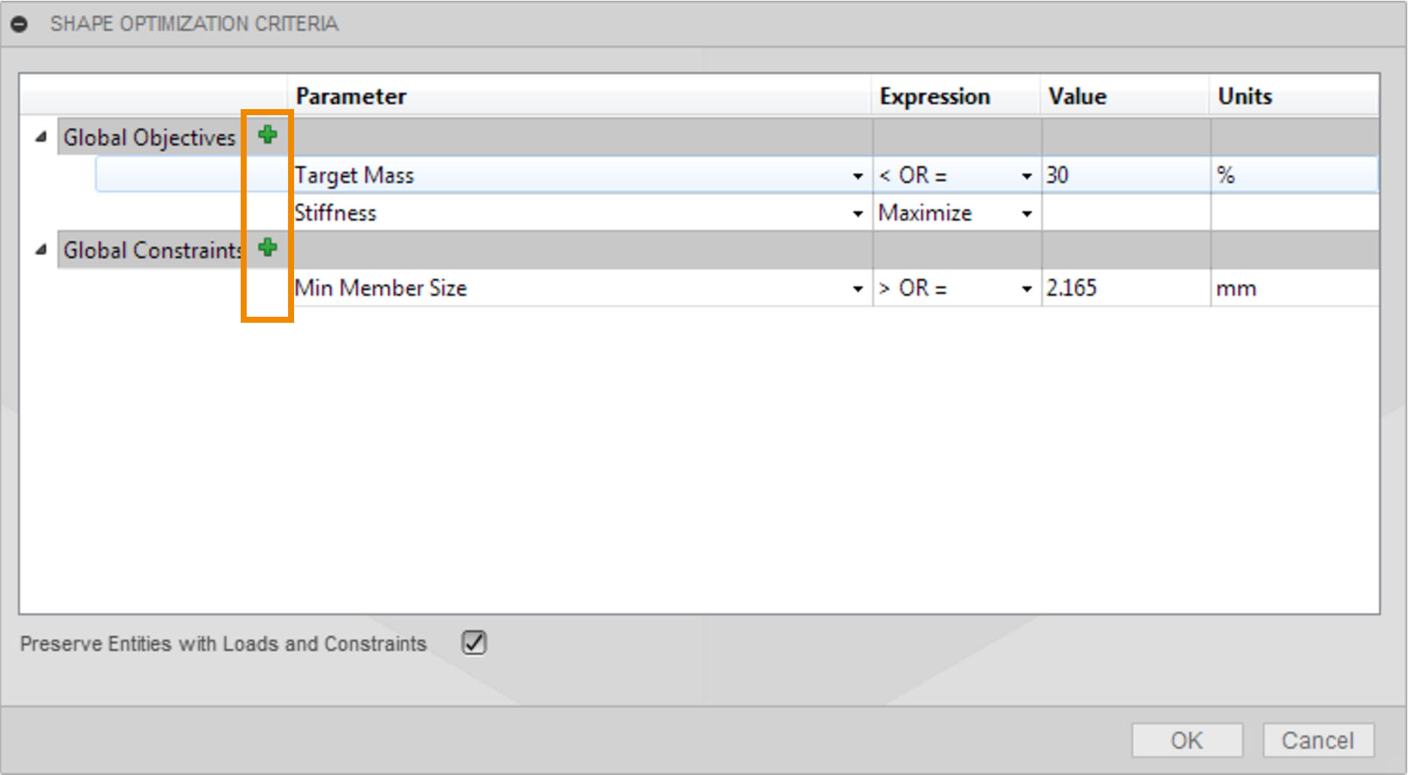Click green plus next to Global Objectives
This screenshot has width=1408, height=775.
pos(268,135)
